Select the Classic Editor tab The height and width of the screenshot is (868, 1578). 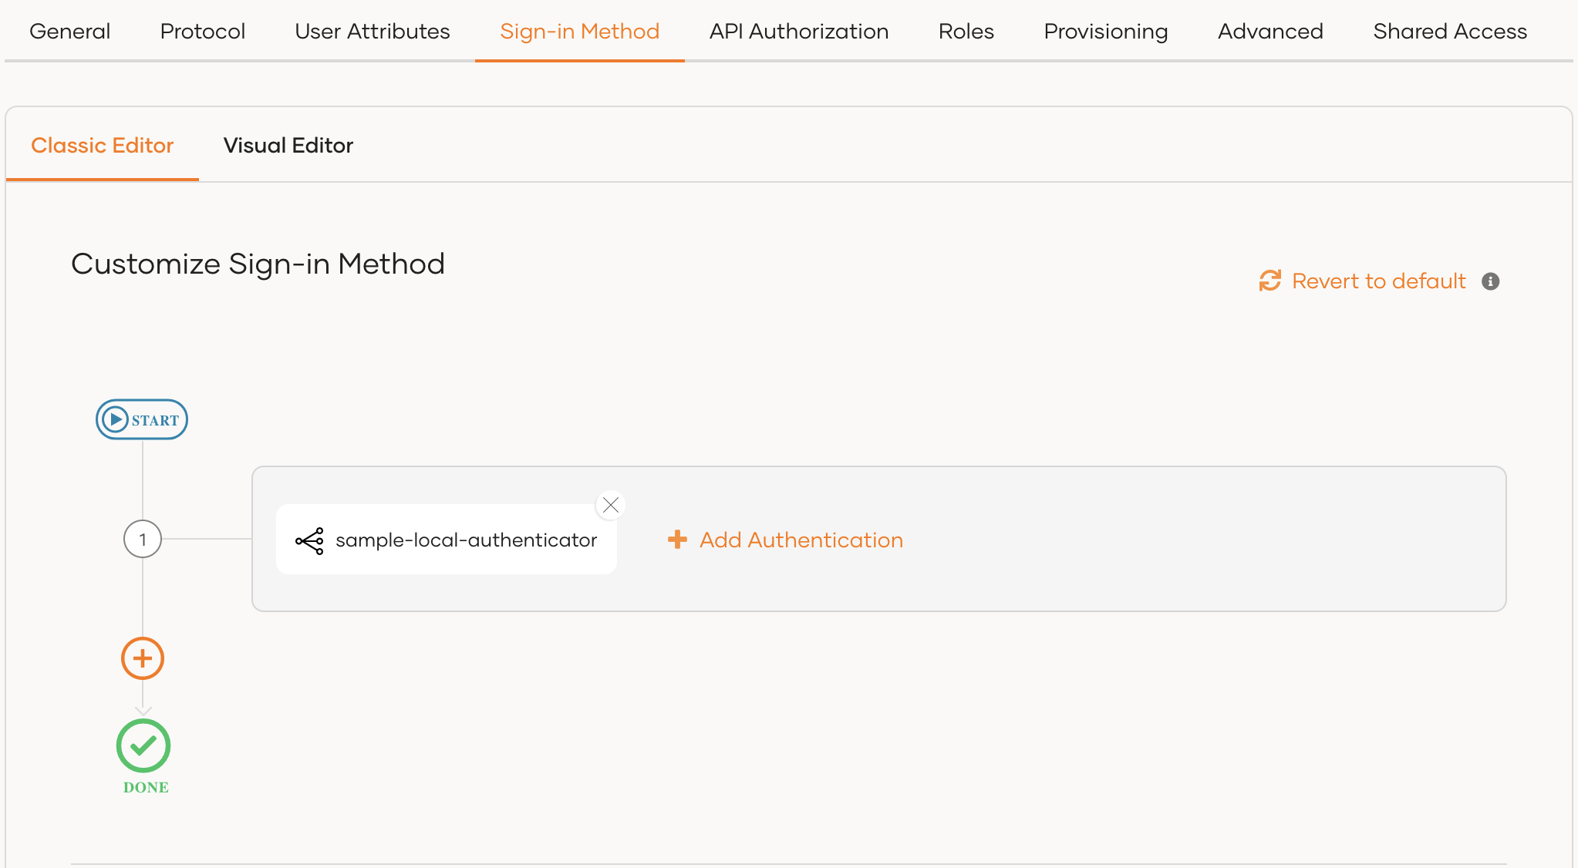tap(102, 145)
